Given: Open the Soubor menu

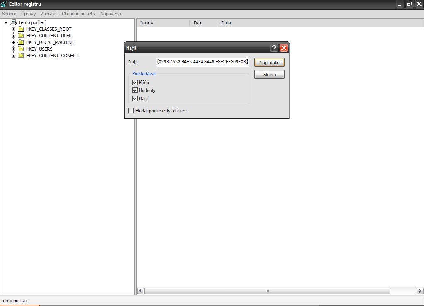Looking at the screenshot, I should point(9,14).
